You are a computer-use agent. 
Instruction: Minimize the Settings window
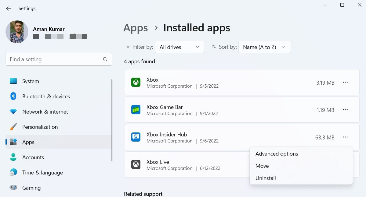point(325,5)
